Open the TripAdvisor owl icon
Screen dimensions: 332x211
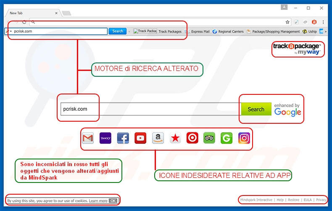click(209, 138)
